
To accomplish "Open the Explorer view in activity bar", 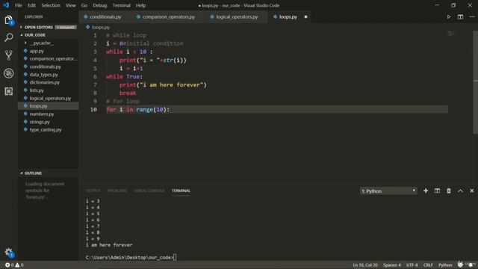I will coord(8,20).
